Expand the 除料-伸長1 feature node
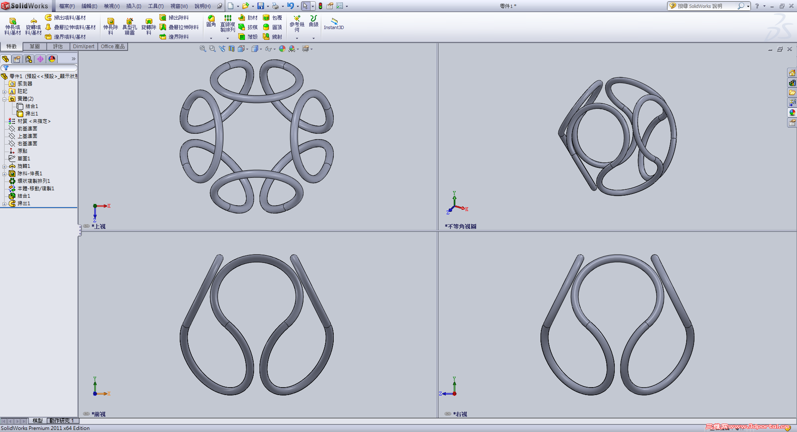The height and width of the screenshot is (432, 797). [x=4, y=174]
